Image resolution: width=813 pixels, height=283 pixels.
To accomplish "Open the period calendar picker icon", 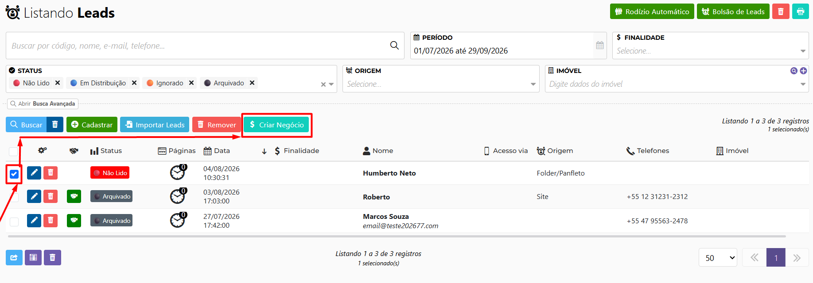I will click(600, 45).
